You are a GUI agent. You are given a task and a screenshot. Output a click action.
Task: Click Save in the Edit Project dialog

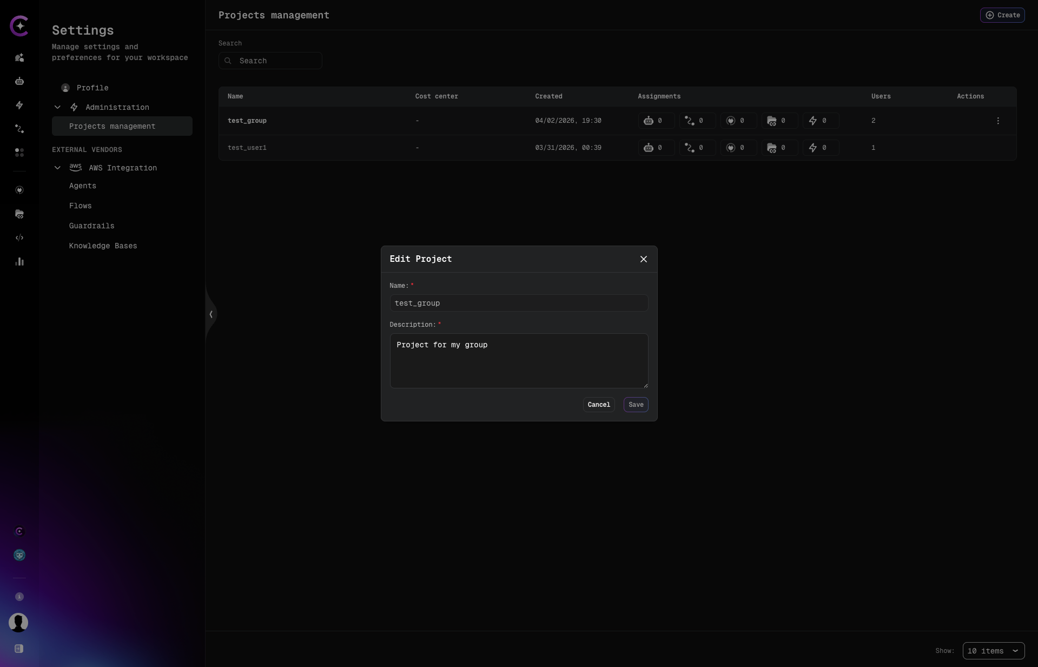click(636, 405)
